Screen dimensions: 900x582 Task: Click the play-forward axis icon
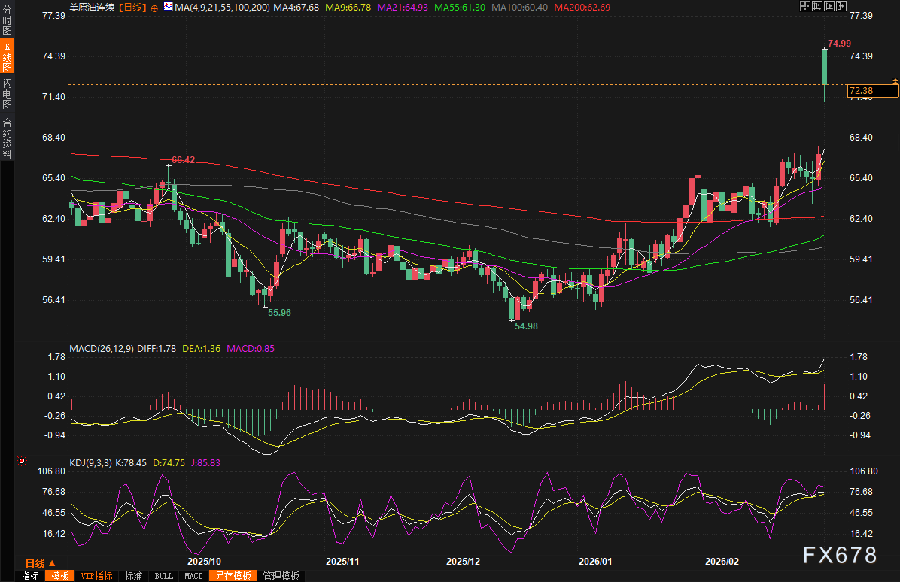(829, 6)
